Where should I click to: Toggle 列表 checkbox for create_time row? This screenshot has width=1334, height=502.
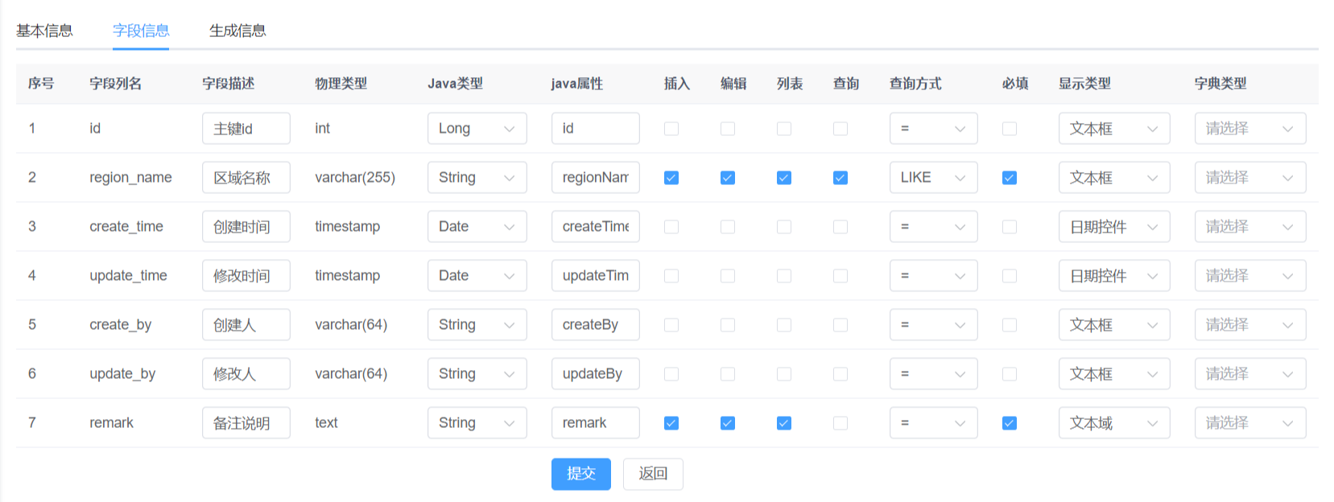tap(784, 227)
